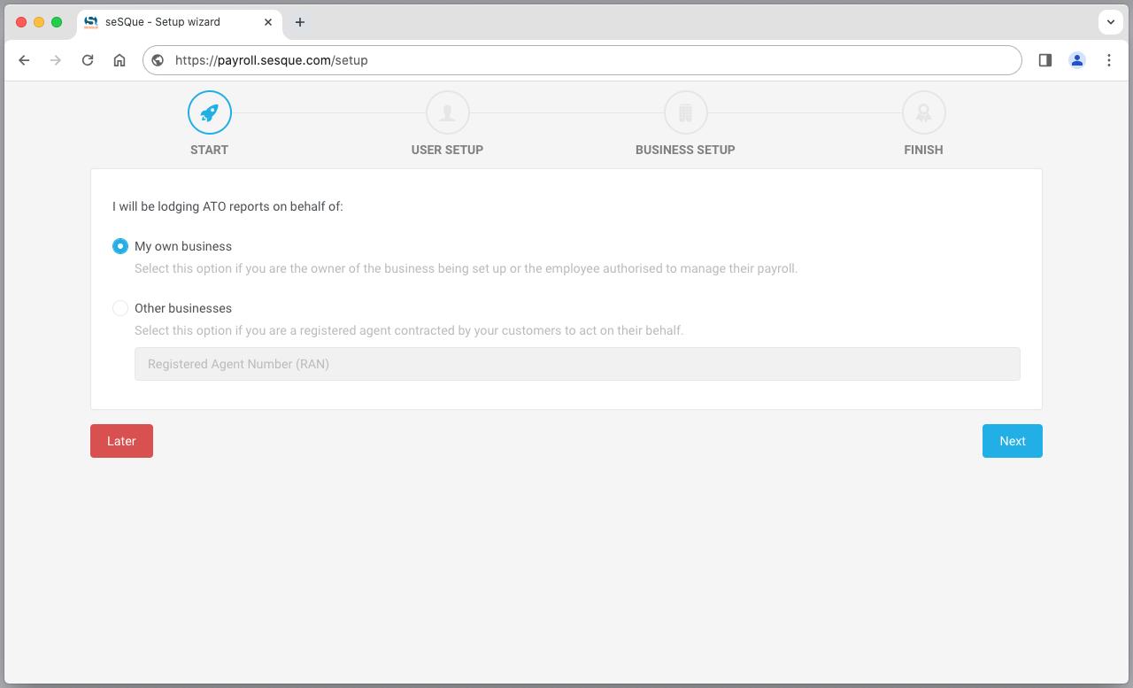Go back using the browser back arrow
The height and width of the screenshot is (688, 1133).
pos(24,60)
